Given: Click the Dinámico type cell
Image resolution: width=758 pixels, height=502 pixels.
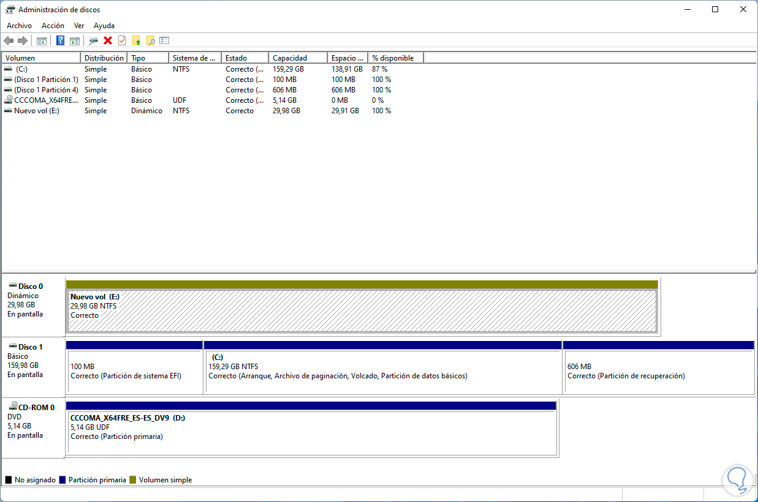Looking at the screenshot, I should [146, 111].
